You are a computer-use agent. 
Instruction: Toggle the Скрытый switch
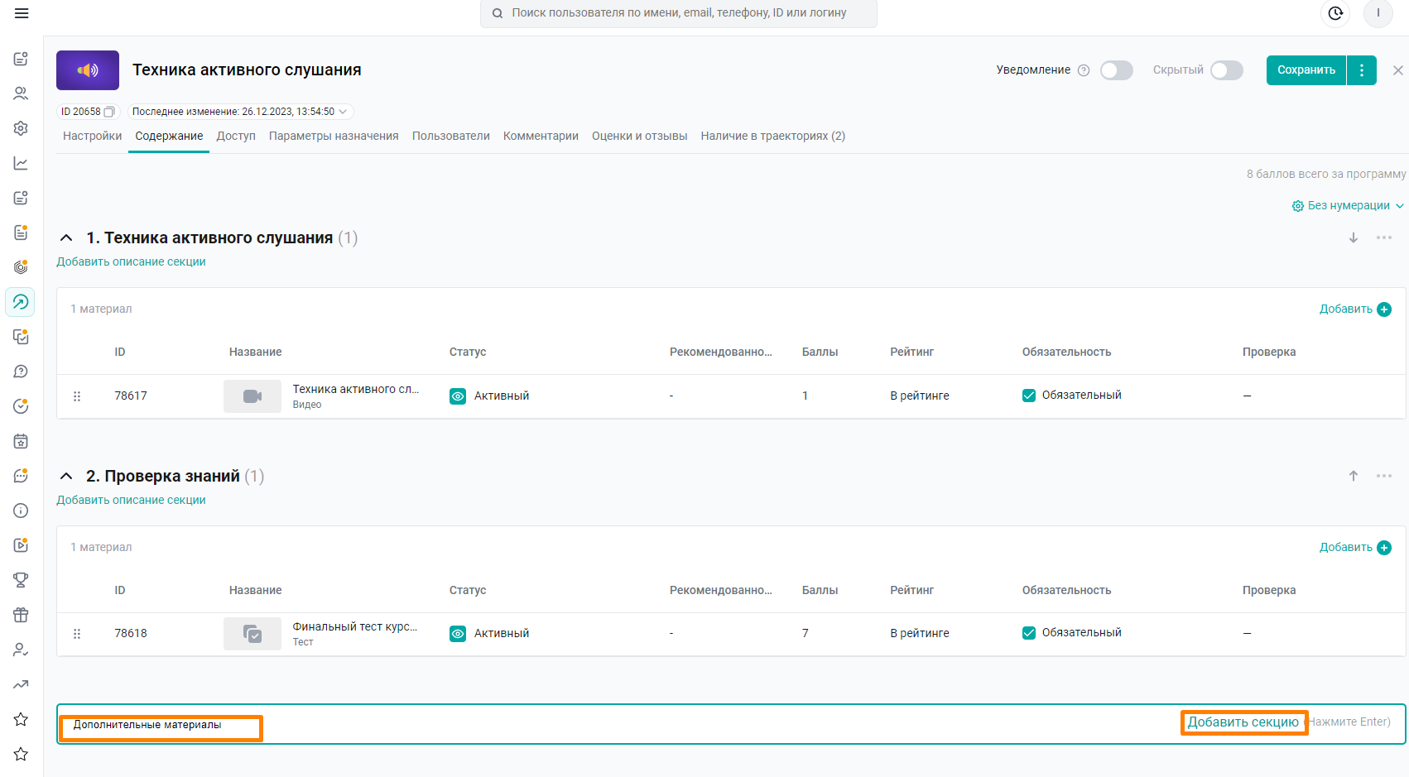[1227, 70]
